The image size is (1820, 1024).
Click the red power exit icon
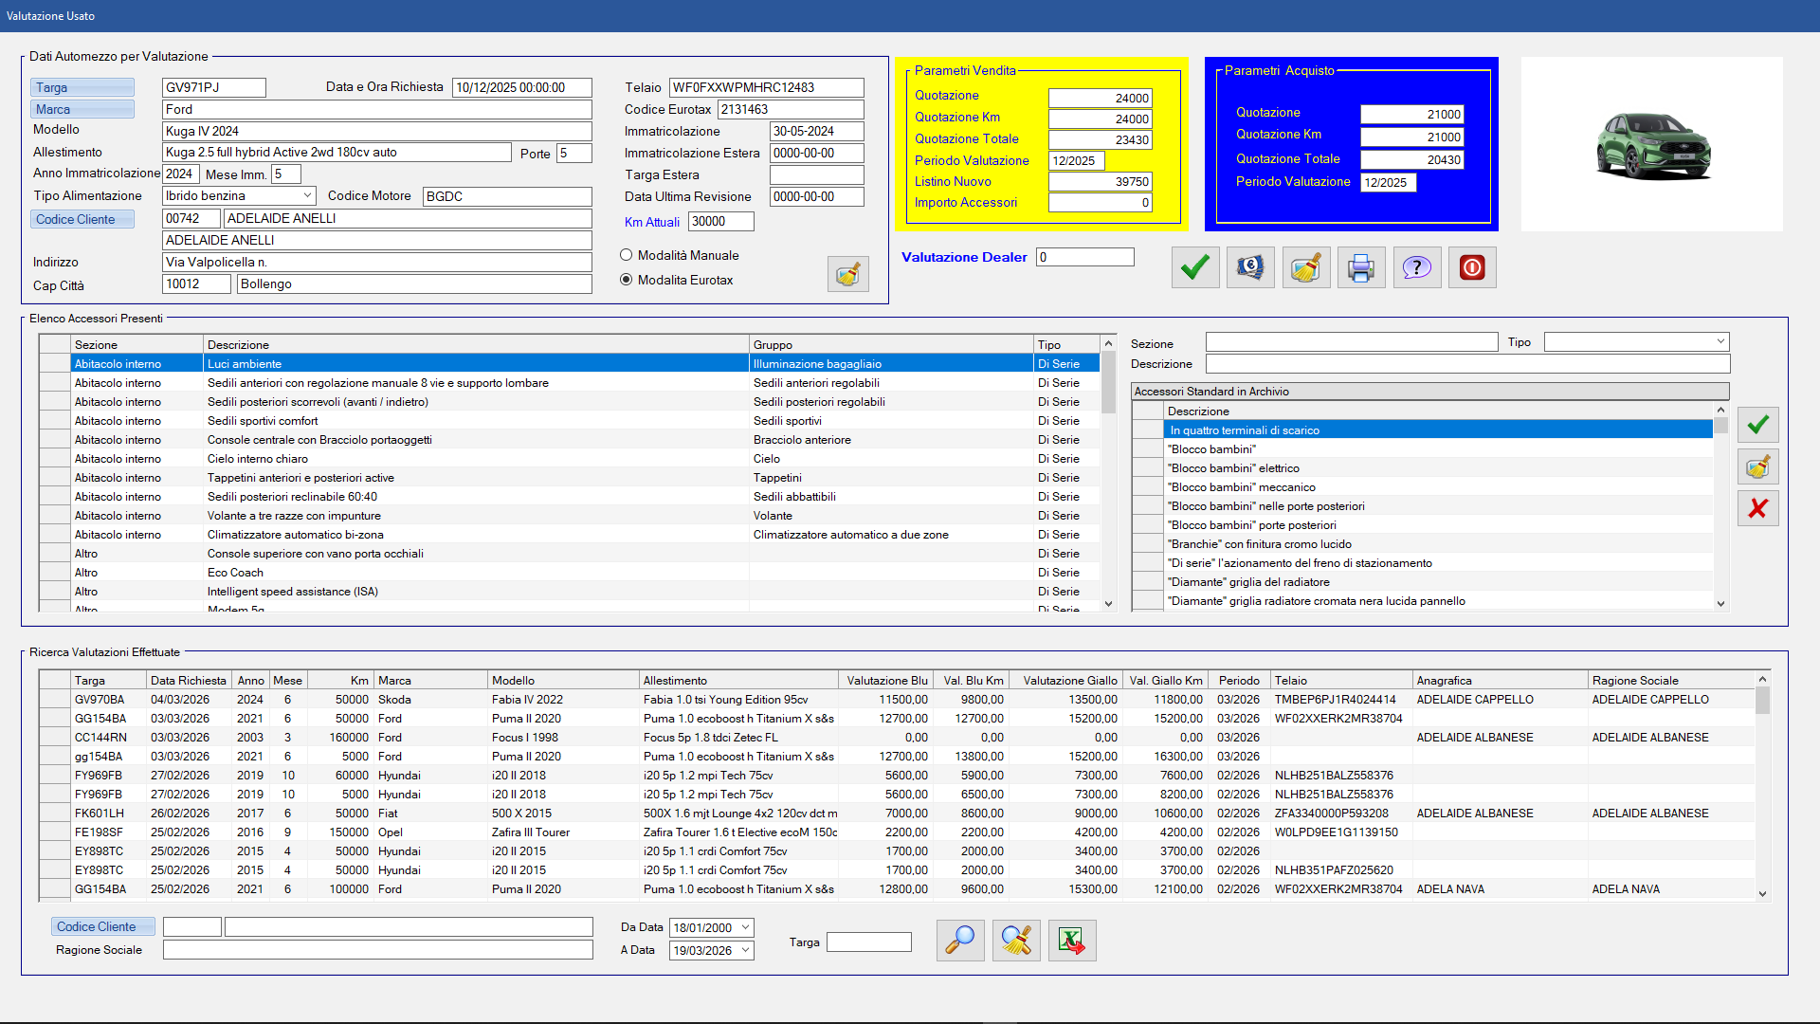coord(1472,267)
